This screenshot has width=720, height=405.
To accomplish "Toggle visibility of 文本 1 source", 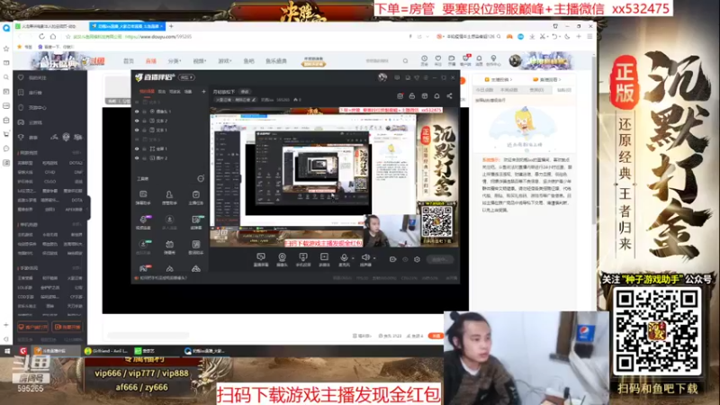I will (x=137, y=130).
